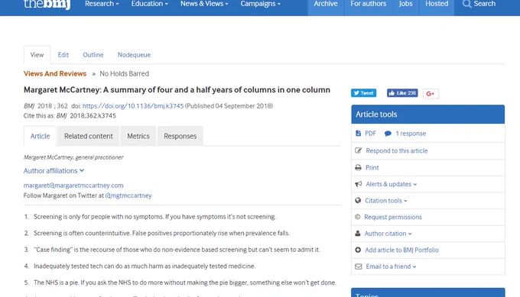
Task: Go to Archive in top navigation
Action: [326, 4]
